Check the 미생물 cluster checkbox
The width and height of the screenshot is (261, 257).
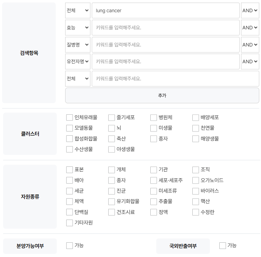(x=153, y=128)
